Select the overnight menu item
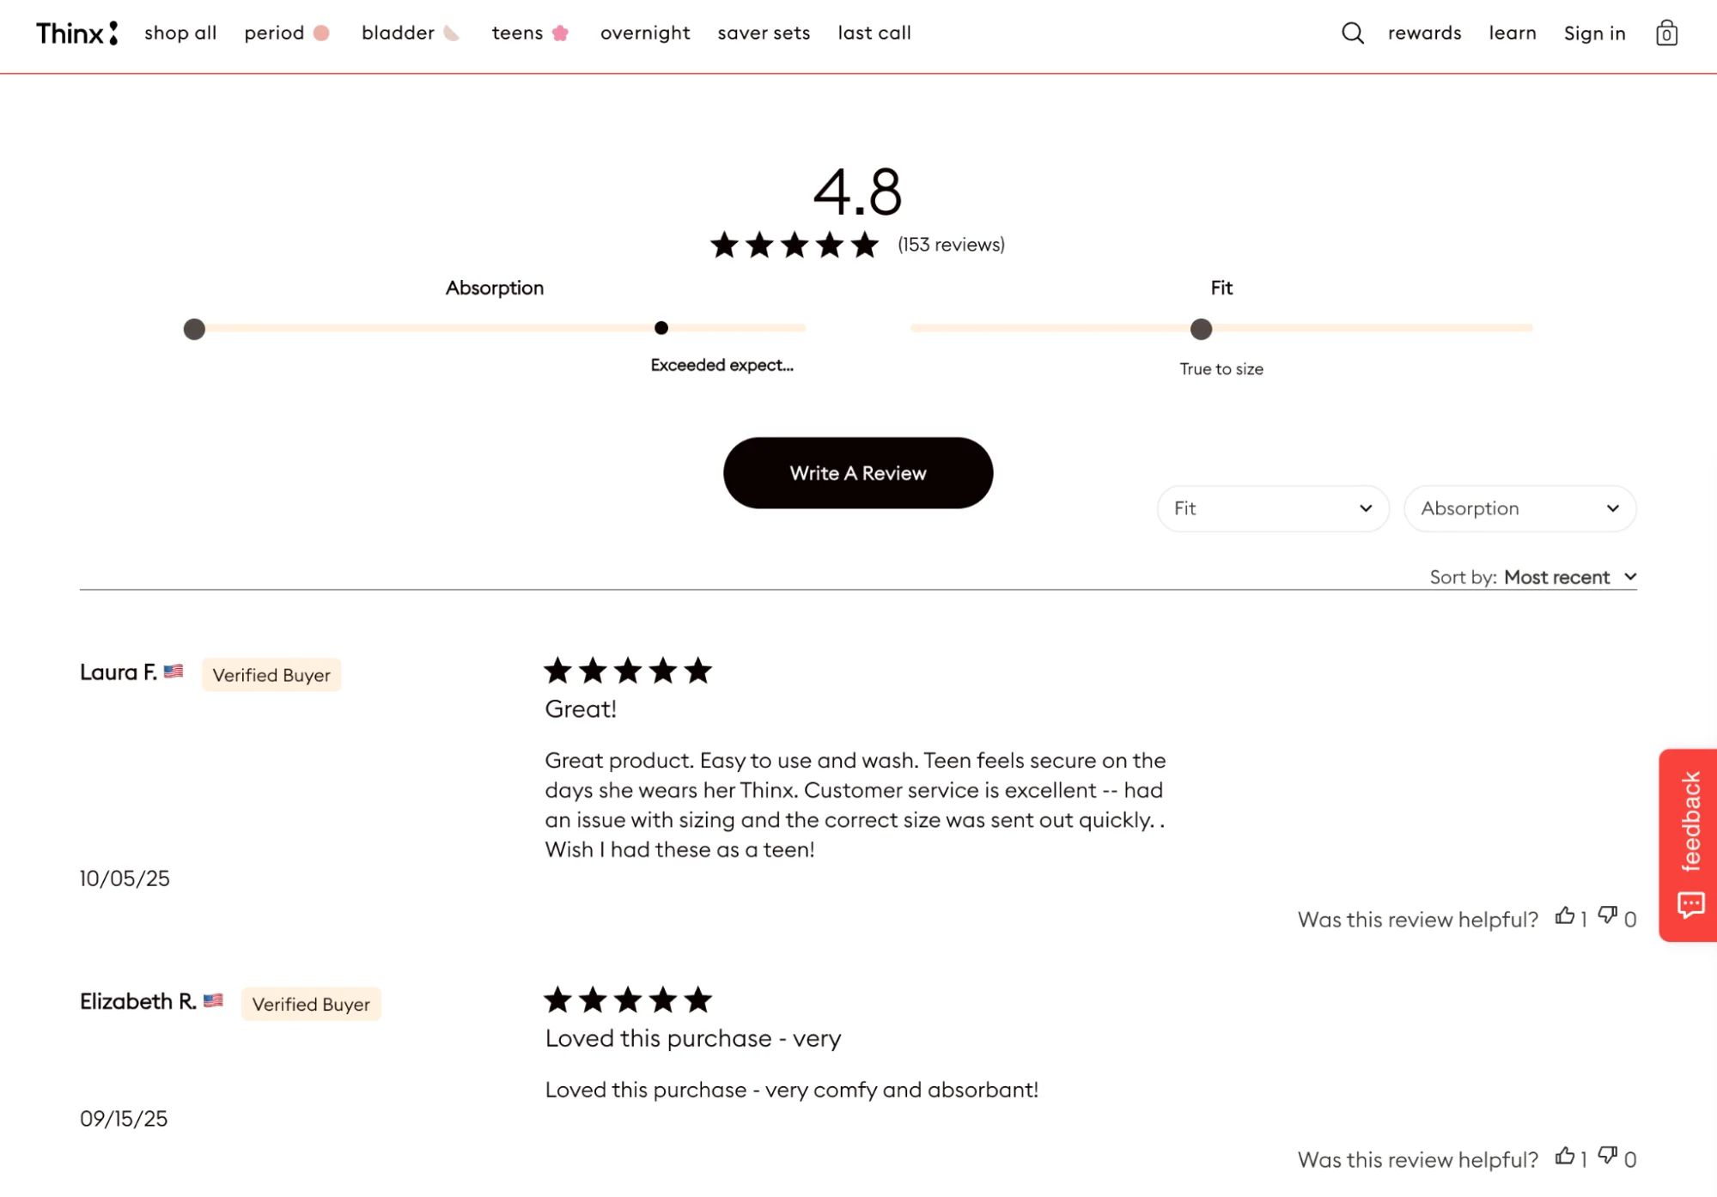The height and width of the screenshot is (1197, 1717). pyautogui.click(x=645, y=33)
